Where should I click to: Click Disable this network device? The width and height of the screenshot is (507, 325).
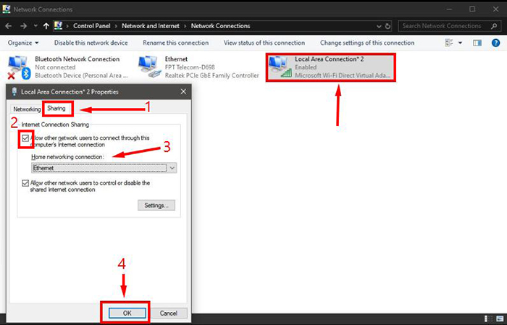pos(93,43)
